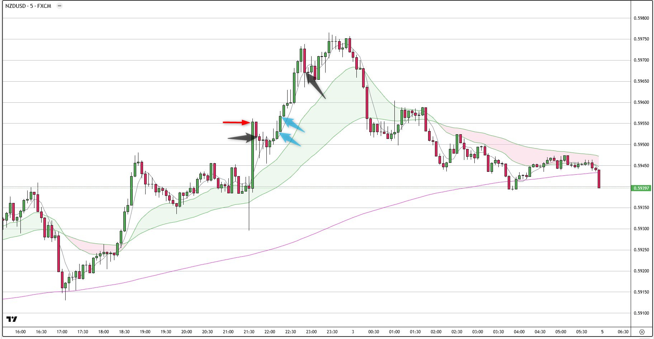Viewport: 654px width, 339px height.
Task: Click the bold date 5 on time axis
Action: [x=602, y=332]
